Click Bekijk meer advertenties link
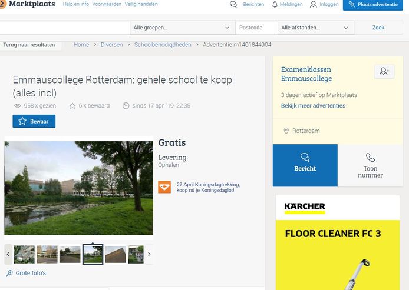Screen dimensions: 409x290 (313, 106)
